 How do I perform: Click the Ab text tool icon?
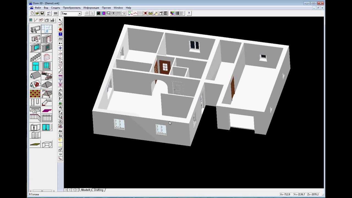click(x=60, y=131)
